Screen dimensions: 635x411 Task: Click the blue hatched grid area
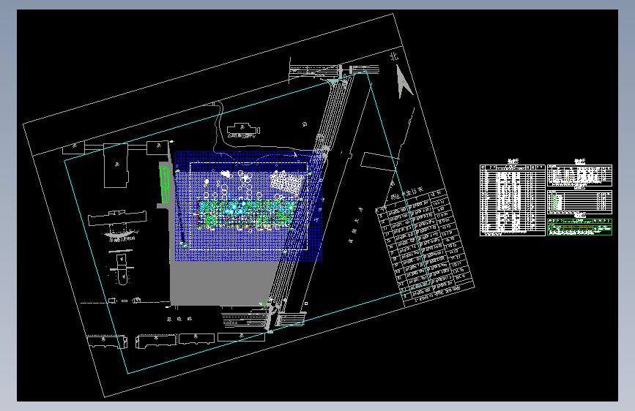click(248, 206)
